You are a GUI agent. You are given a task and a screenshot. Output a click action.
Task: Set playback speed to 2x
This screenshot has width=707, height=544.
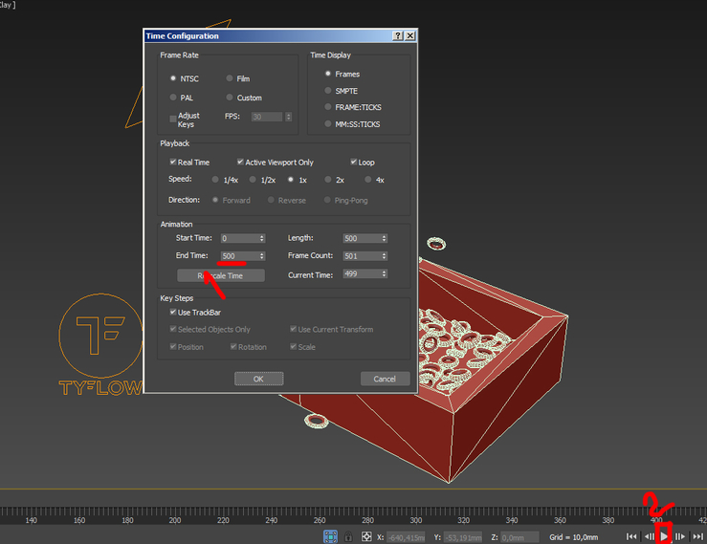click(x=328, y=180)
